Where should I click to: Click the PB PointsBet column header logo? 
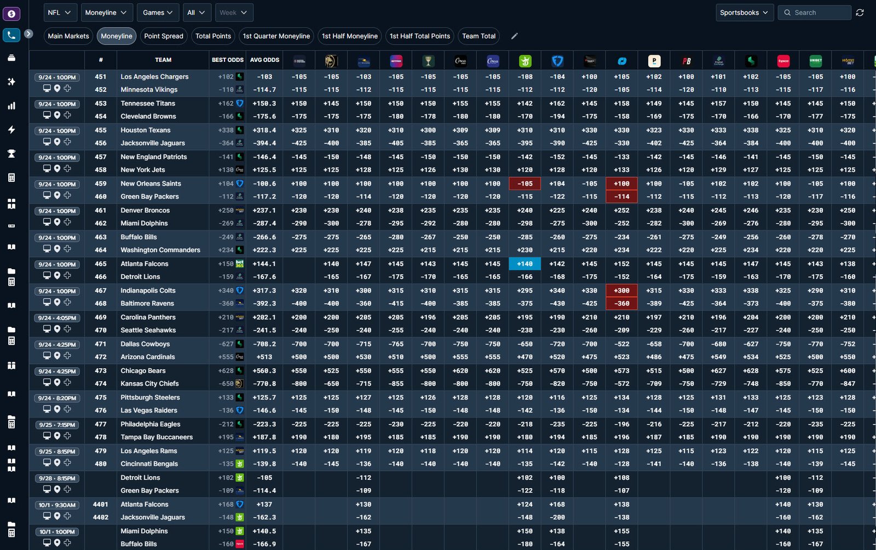686,61
